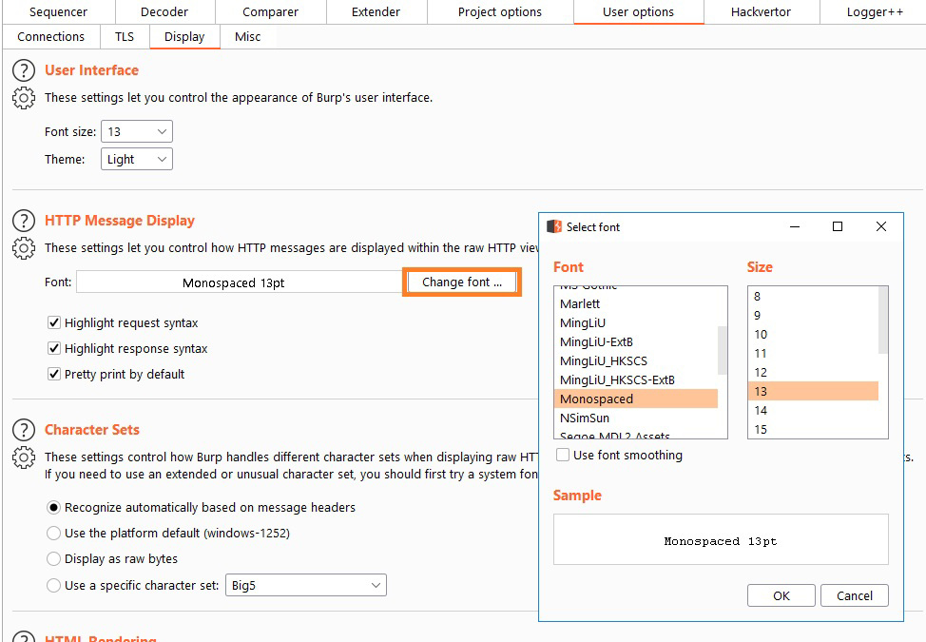Open help for HTML Rendering section
Viewport: 926px width, 642px height.
click(x=24, y=636)
